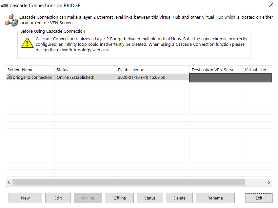Click the Established at column header

click(153, 70)
